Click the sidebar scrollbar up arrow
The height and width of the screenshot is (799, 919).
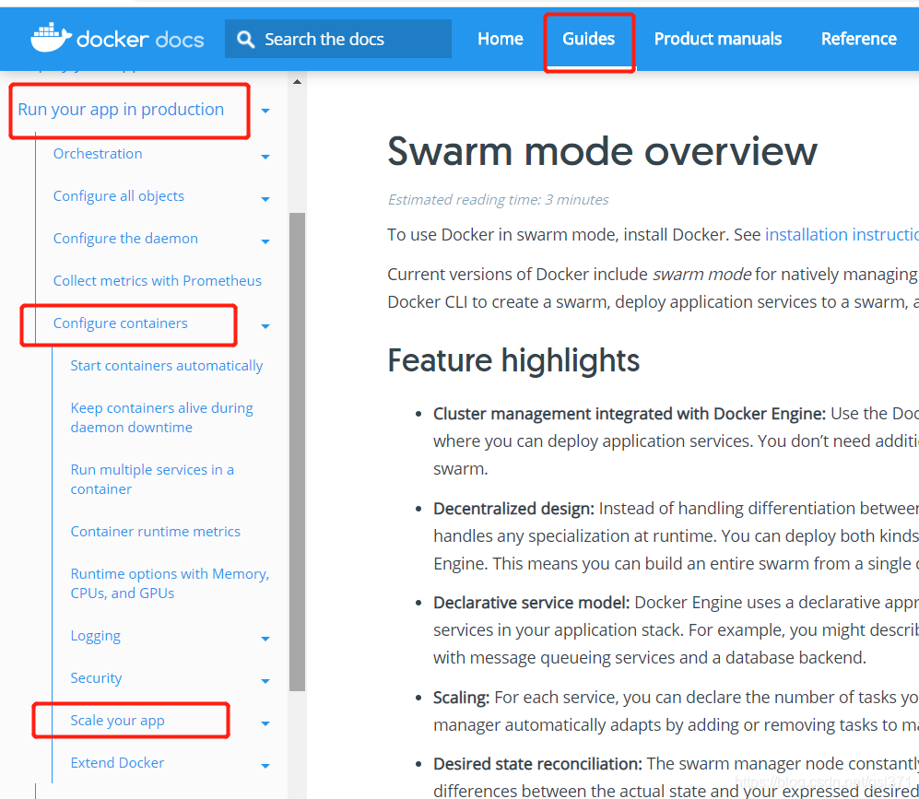coord(297,81)
